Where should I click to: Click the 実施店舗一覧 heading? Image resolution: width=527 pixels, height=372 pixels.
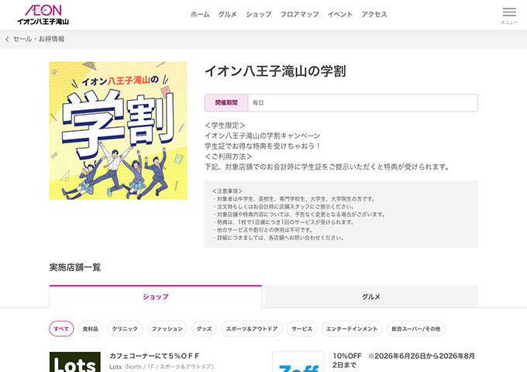tap(75, 267)
